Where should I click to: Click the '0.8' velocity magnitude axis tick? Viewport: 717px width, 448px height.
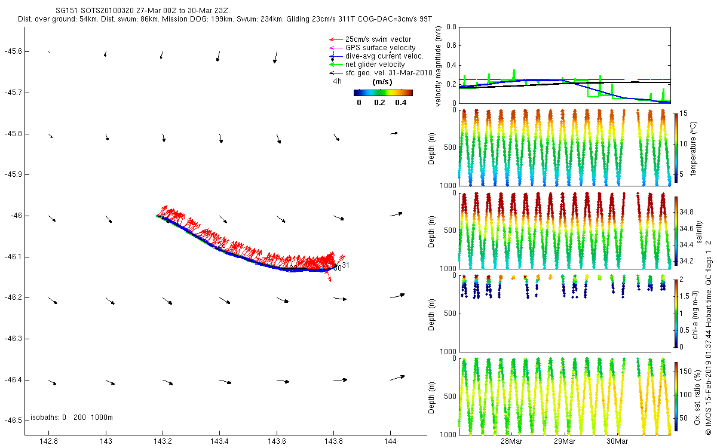pyautogui.click(x=452, y=27)
